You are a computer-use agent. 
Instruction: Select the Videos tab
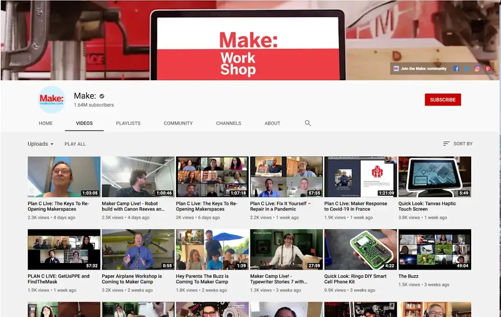84,123
